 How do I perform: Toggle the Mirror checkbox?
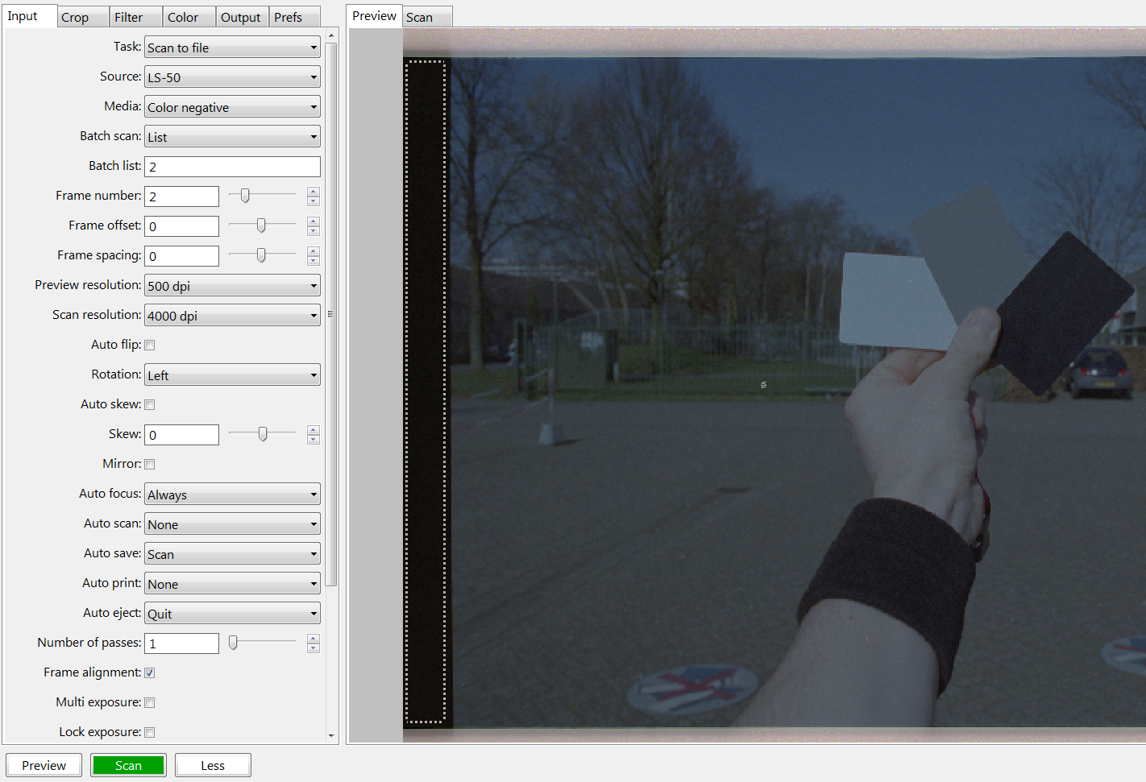pos(149,463)
